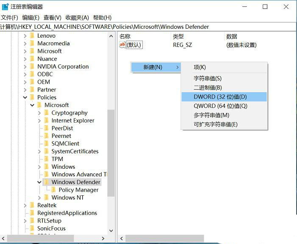Click the Partner folder icon
This screenshot has height=244, width=297.
[32, 90]
